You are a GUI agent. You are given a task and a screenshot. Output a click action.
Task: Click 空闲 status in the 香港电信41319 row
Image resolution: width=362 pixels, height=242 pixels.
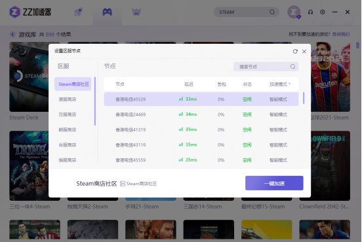click(x=247, y=130)
